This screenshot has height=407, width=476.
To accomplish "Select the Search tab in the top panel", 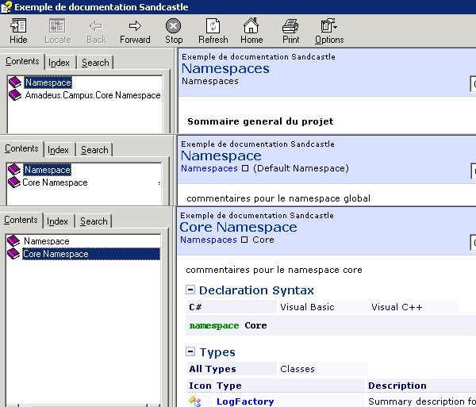I will click(95, 63).
